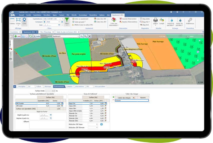The width and height of the screenshot is (213, 143).
Task: Click the first magnifier beside Couche active
Action: tap(81, 36)
